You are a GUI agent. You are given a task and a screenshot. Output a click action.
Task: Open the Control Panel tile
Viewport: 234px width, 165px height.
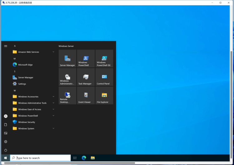coord(104,77)
